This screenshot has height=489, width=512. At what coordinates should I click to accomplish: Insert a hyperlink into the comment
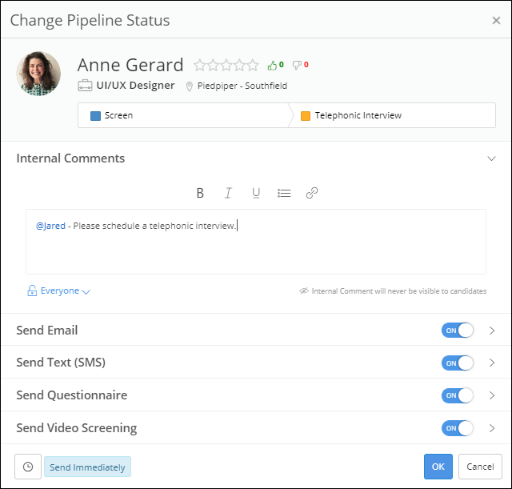[312, 193]
